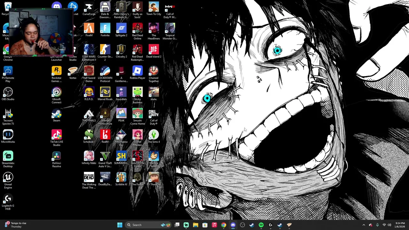Select the Tecware Spectre 75 icon
Image resolution: width=409 pixels, height=230 pixels.
(8, 117)
